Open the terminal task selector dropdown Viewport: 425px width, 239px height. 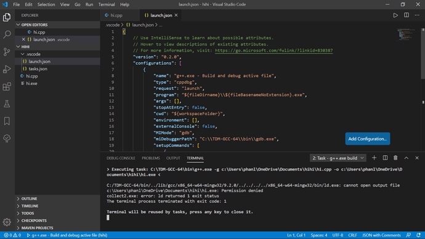338,158
